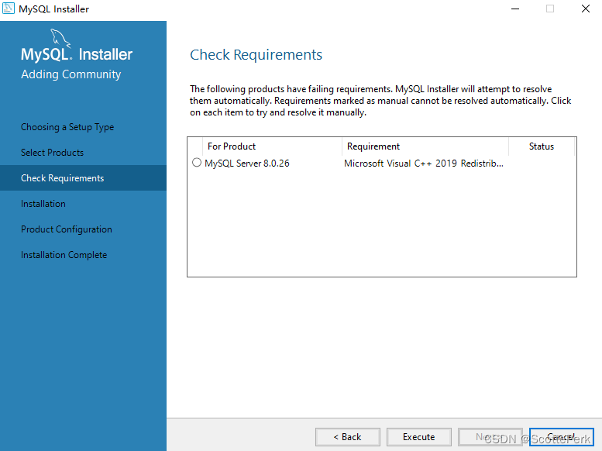Viewport: 602px width, 451px height.
Task: Open the Product Configuration step
Action: pyautogui.click(x=67, y=229)
